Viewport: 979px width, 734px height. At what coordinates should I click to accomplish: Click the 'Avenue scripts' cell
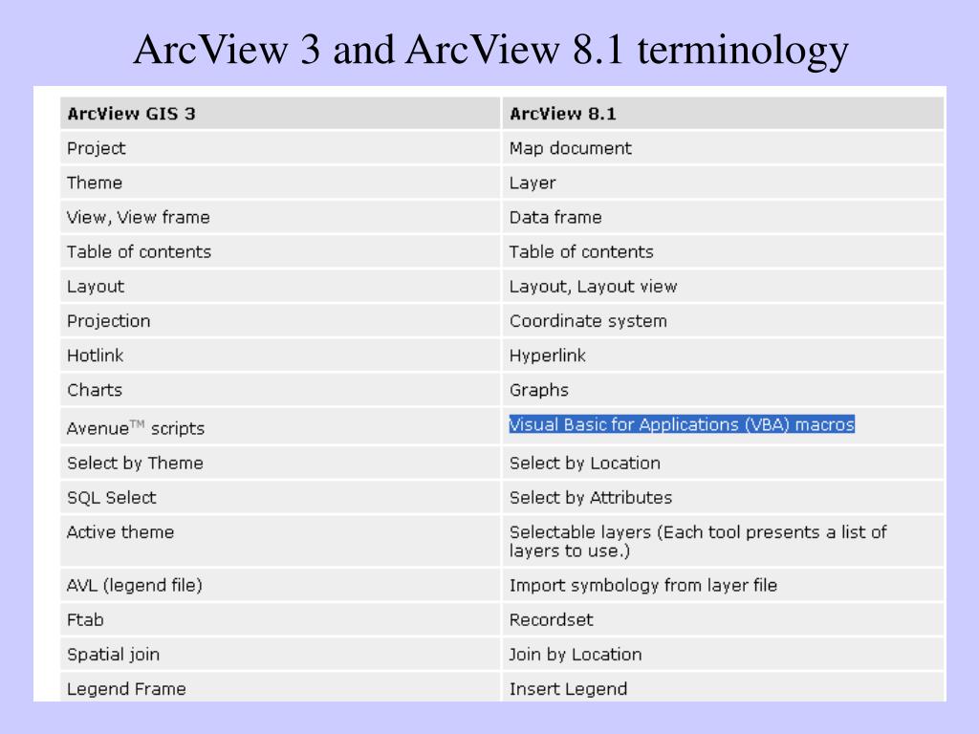coord(280,426)
